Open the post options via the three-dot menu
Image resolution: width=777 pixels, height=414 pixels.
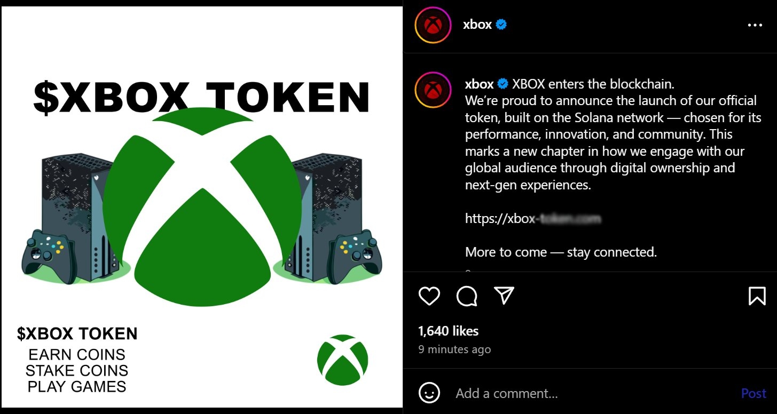(x=755, y=25)
